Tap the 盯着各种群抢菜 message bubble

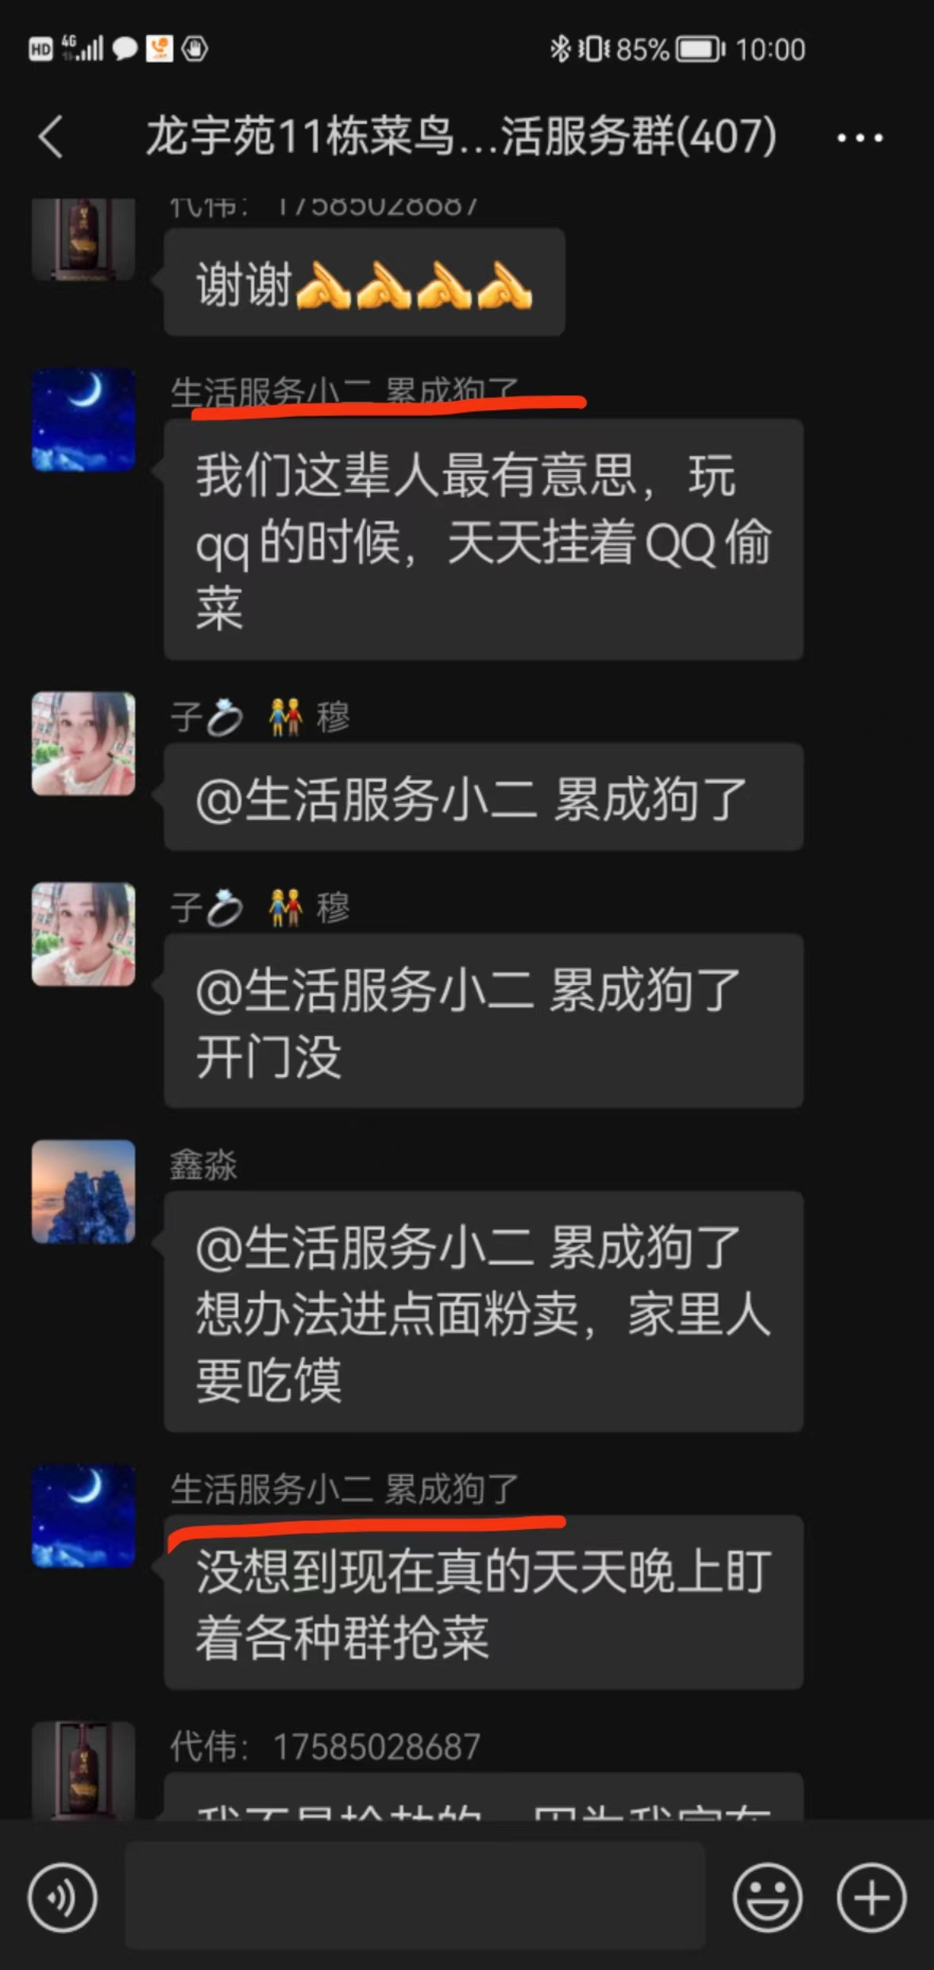[484, 1602]
